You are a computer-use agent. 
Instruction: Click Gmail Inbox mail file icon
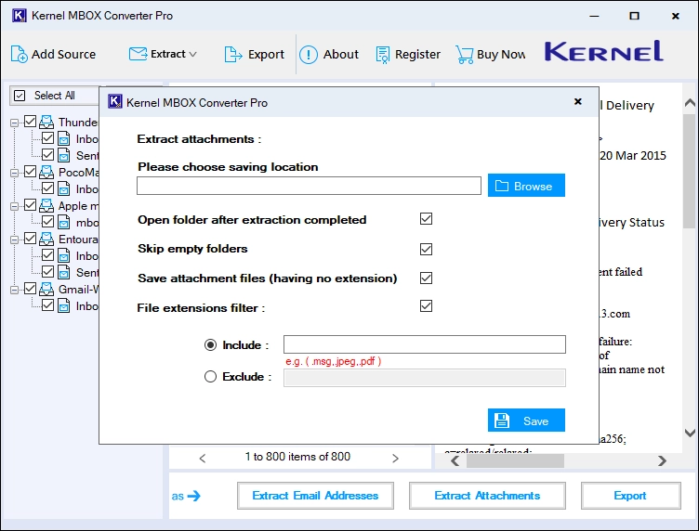[x=64, y=305]
